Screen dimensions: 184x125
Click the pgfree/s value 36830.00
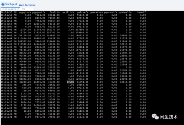coord(83,117)
